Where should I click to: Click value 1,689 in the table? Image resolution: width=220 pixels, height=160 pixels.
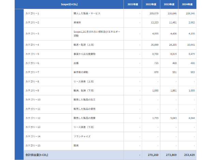(x=192, y=91)
